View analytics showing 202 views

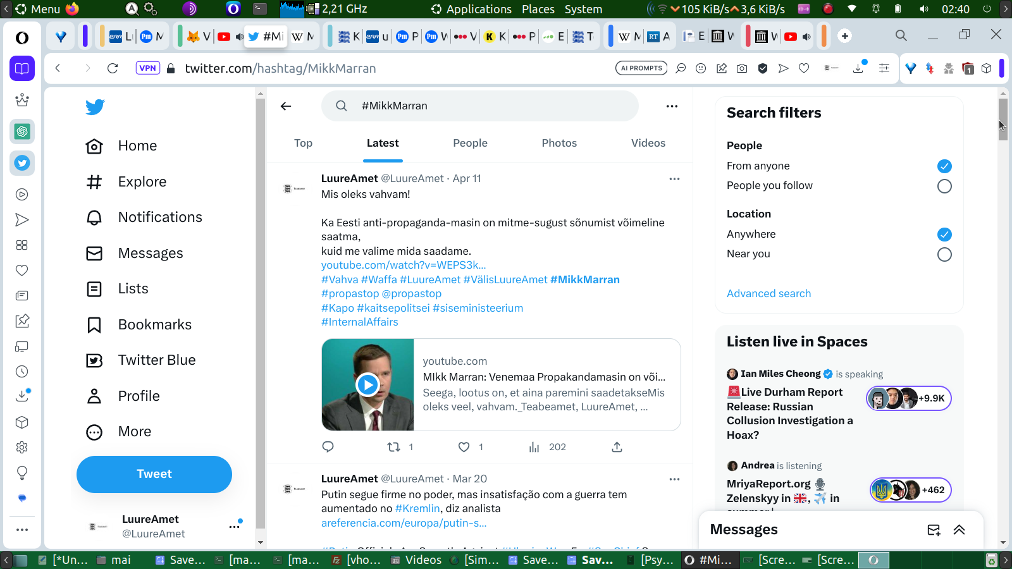point(547,447)
